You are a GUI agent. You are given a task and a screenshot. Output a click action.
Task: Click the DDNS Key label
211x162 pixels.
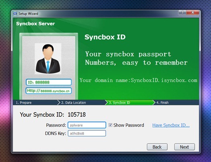coord(56,133)
